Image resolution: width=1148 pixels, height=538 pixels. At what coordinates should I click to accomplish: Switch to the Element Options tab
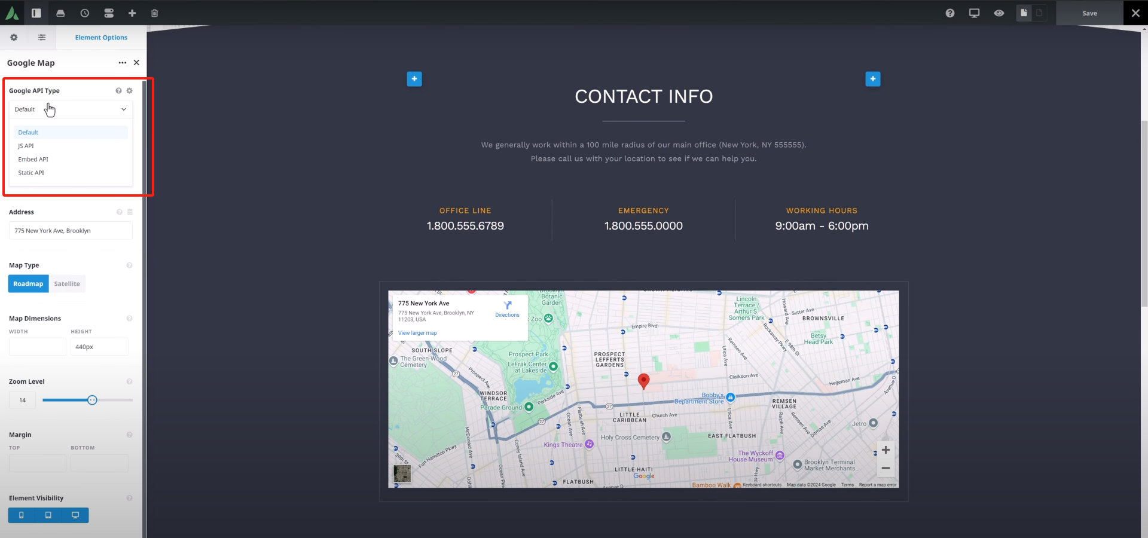tap(101, 37)
